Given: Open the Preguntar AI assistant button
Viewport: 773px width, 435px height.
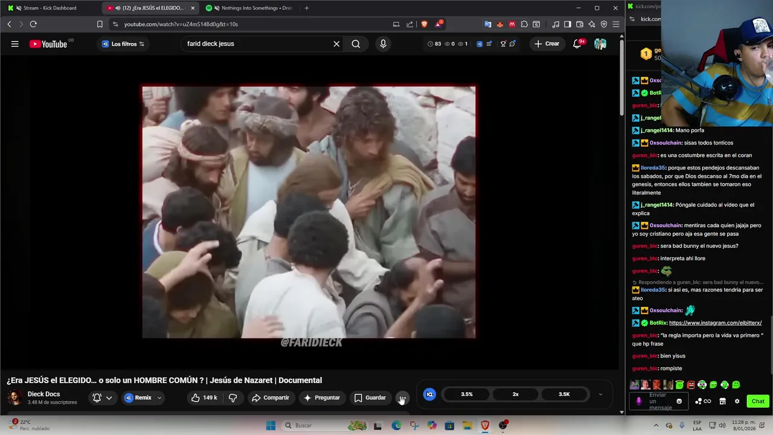Looking at the screenshot, I should [321, 398].
